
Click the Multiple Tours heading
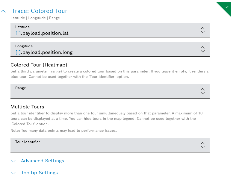click(x=27, y=107)
